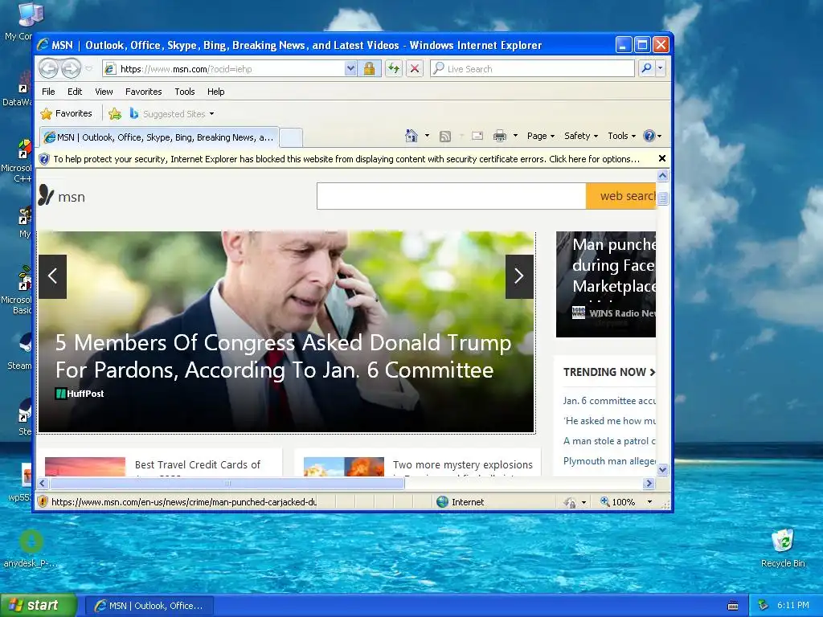The image size is (823, 617).
Task: Open the View menu
Action: 104,92
